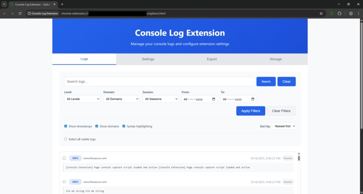Image resolution: width=363 pixels, height=194 pixels.
Task: Switch to the Export tab
Action: point(212,59)
